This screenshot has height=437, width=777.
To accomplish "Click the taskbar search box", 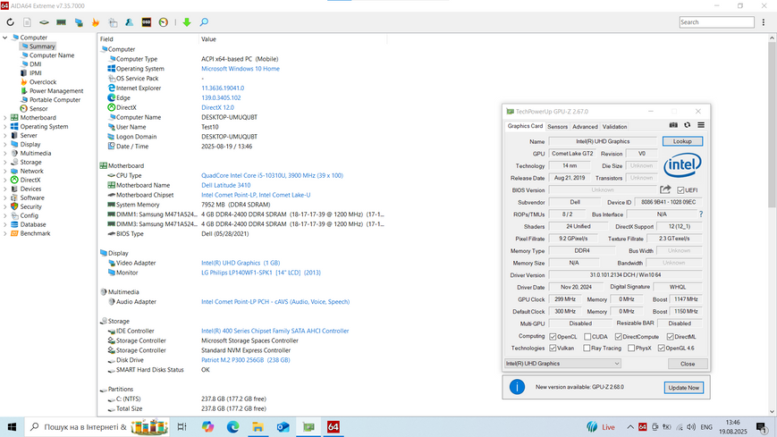I will [97, 426].
